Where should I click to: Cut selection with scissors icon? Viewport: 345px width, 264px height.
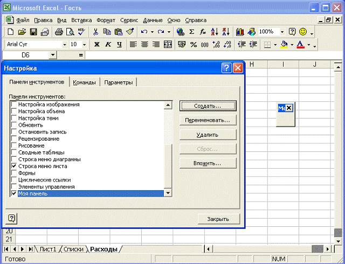(x=95, y=32)
